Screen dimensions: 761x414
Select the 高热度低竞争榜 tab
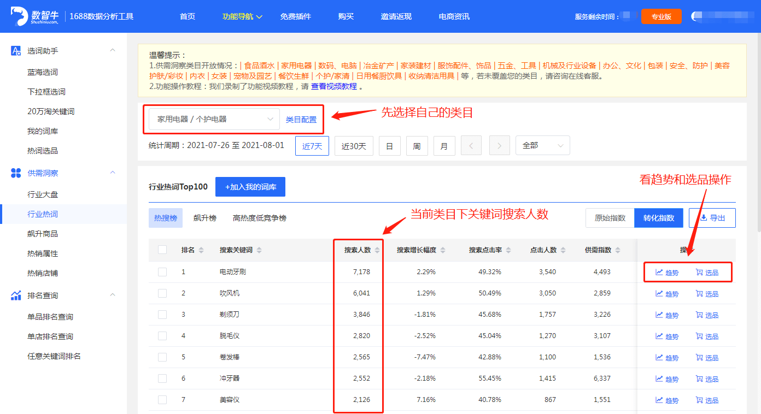[260, 218]
